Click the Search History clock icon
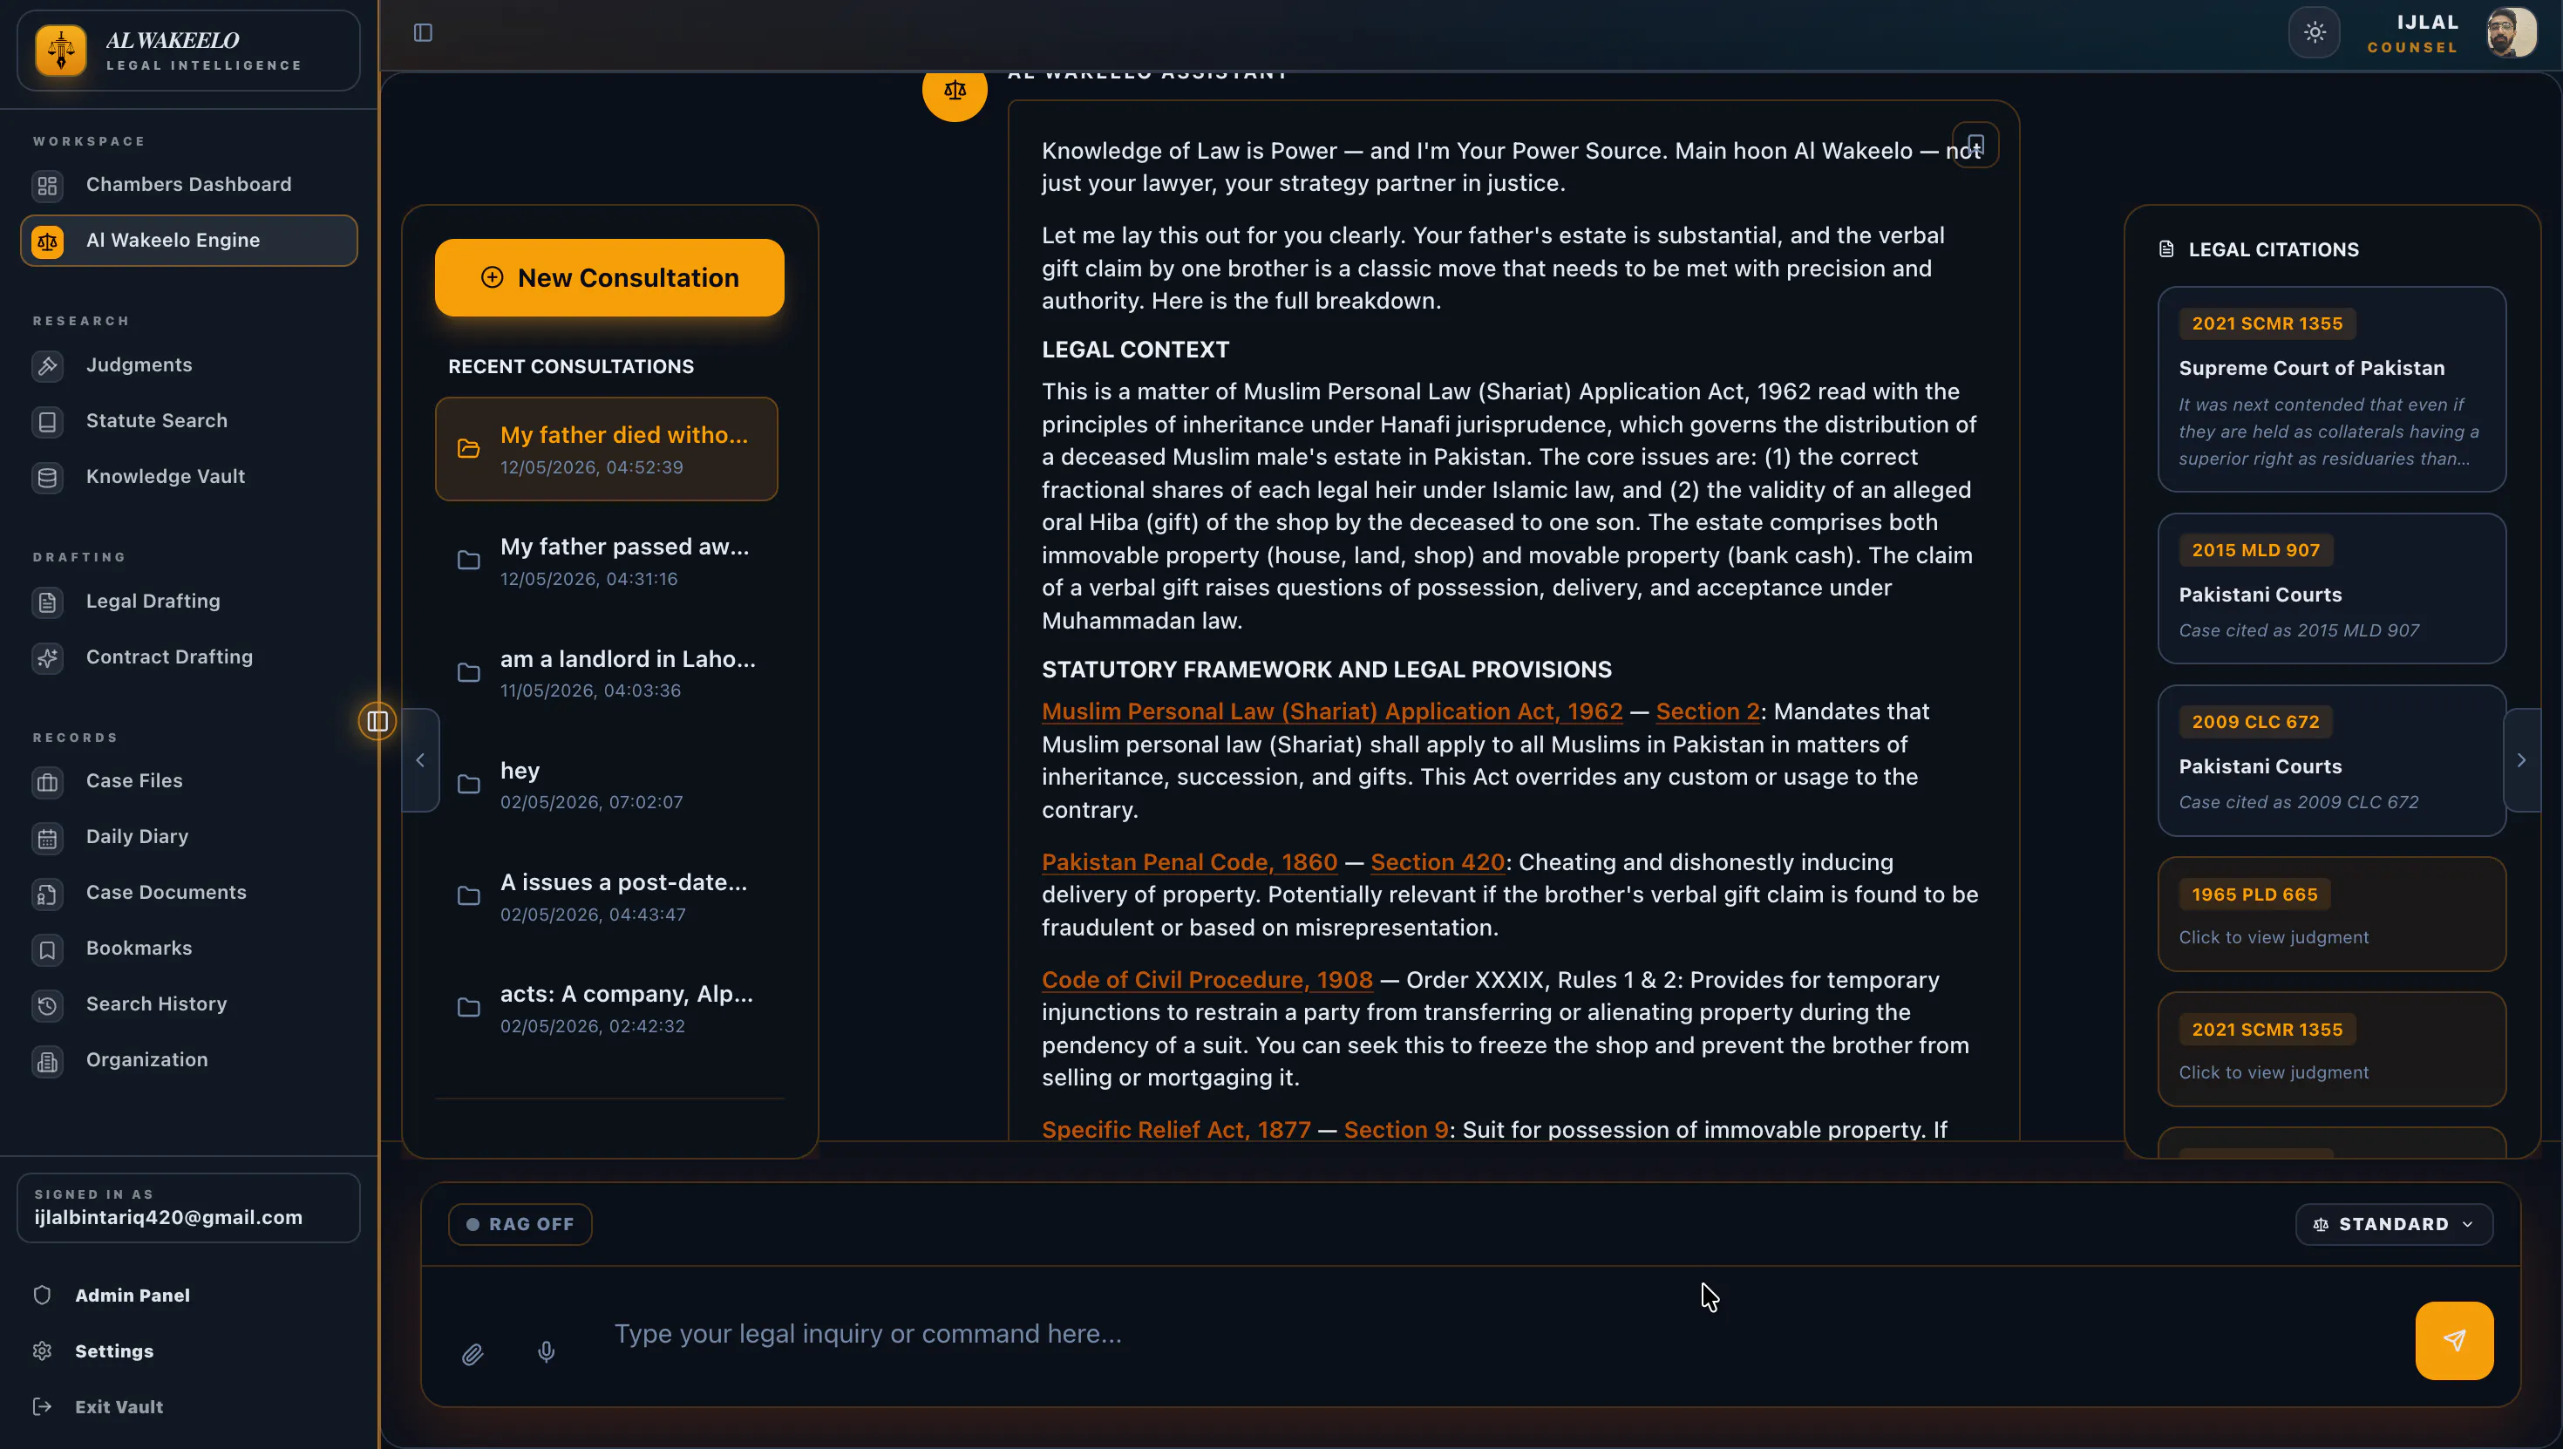 pyautogui.click(x=47, y=1005)
